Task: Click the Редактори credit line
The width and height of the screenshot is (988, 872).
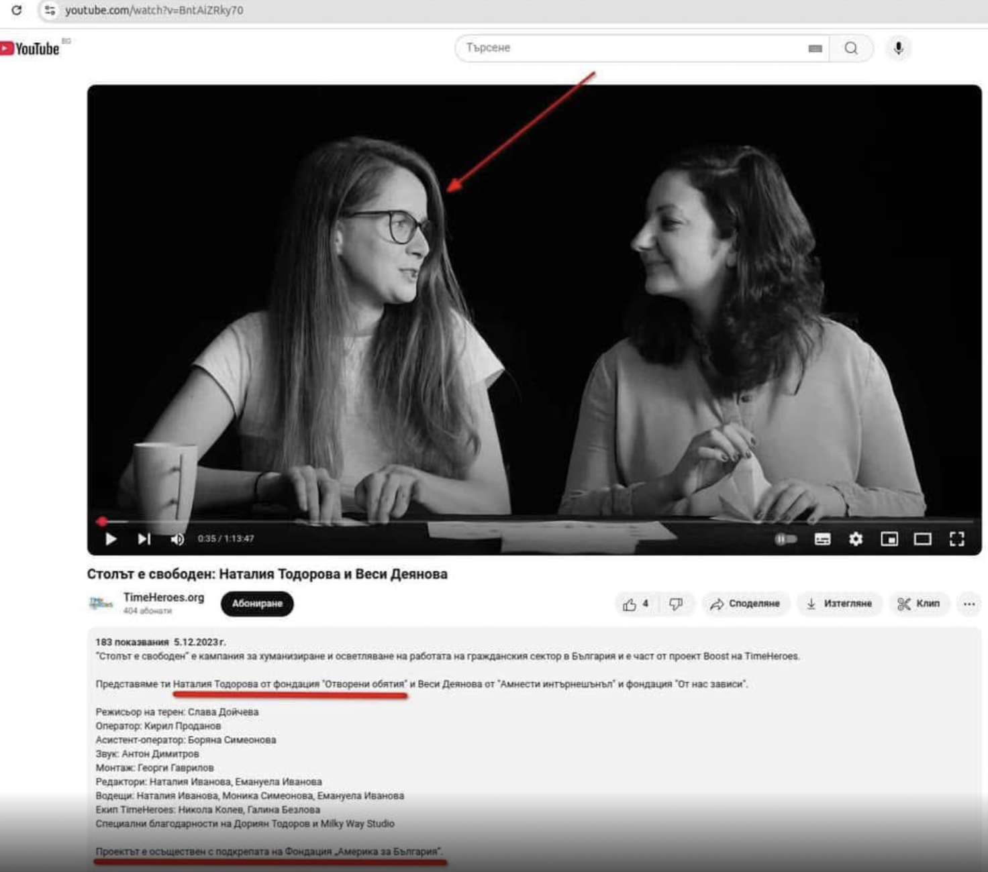Action: point(209,782)
